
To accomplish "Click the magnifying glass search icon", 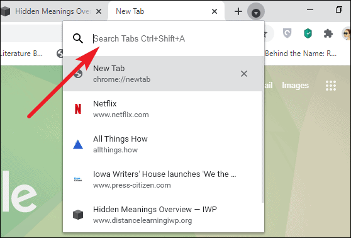I will coord(78,38).
